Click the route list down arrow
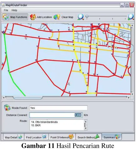Viewport: 137px width, 150px height. pyautogui.click(x=86, y=128)
